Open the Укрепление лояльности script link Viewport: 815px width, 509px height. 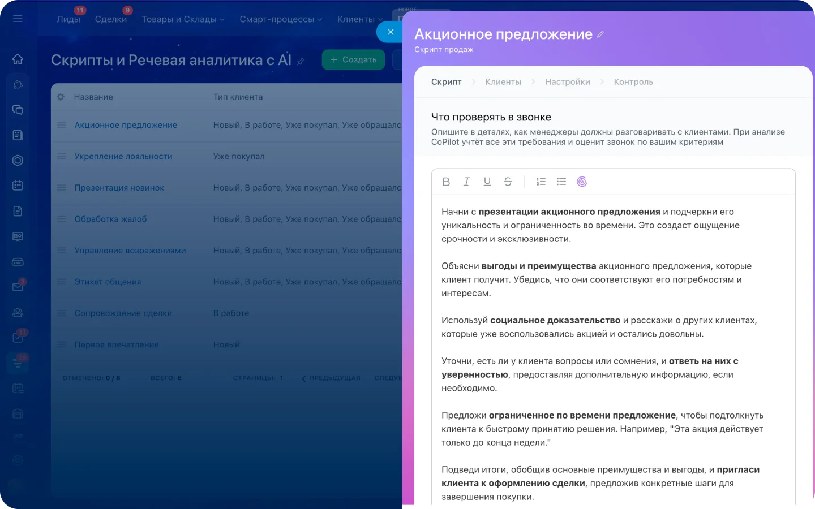(x=122, y=156)
